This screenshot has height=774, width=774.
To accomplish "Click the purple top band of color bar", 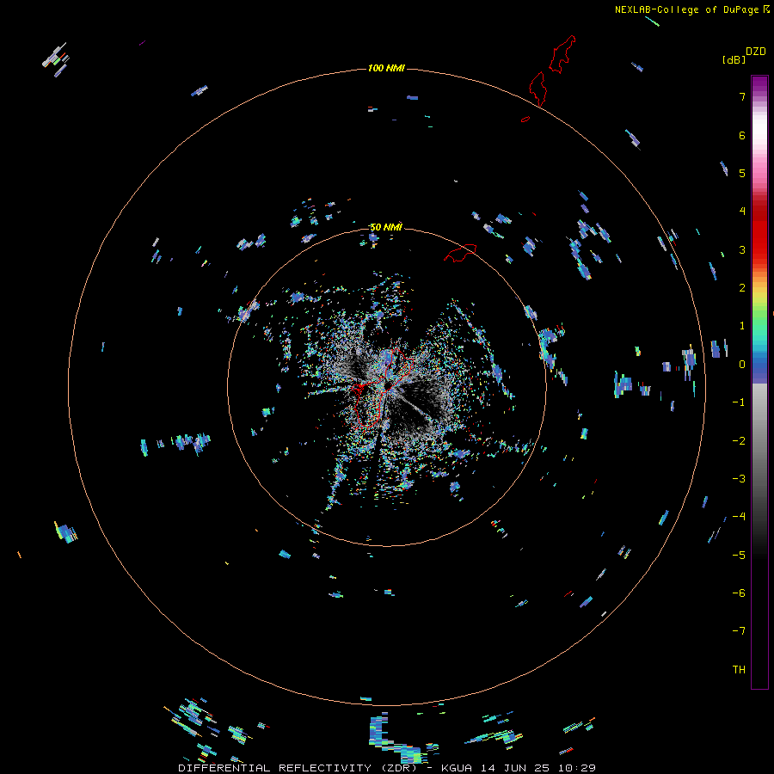I will point(759,85).
